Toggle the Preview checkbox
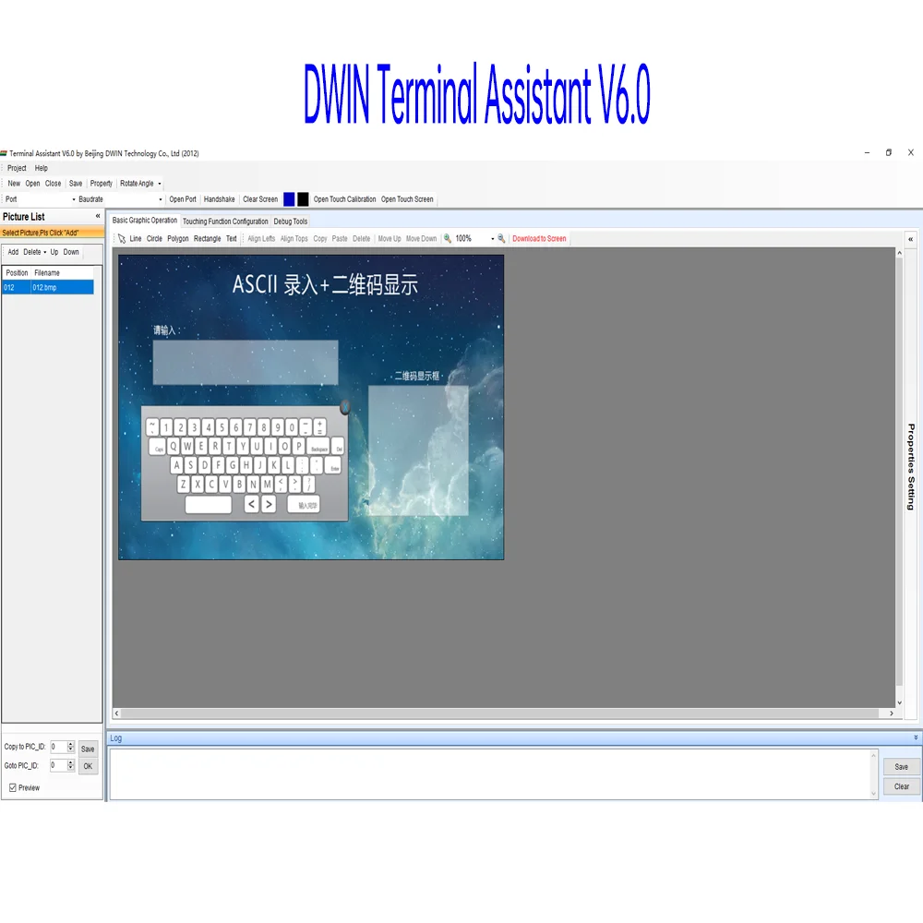Viewport: 923px width, 923px height. coord(12,787)
